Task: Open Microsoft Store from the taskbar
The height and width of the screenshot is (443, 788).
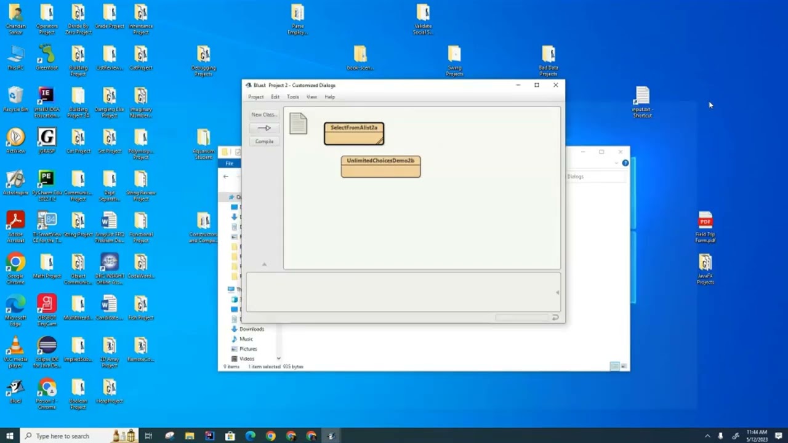Action: click(x=230, y=436)
